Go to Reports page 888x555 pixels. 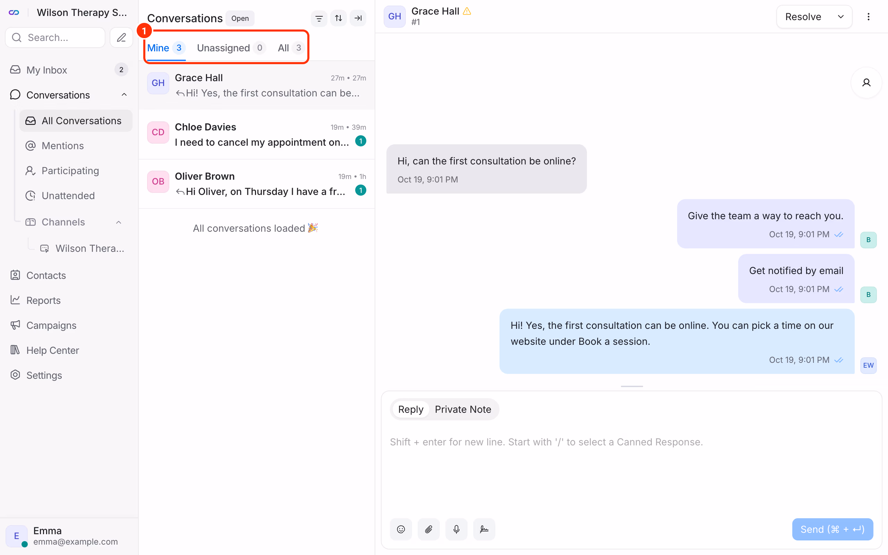(69, 300)
